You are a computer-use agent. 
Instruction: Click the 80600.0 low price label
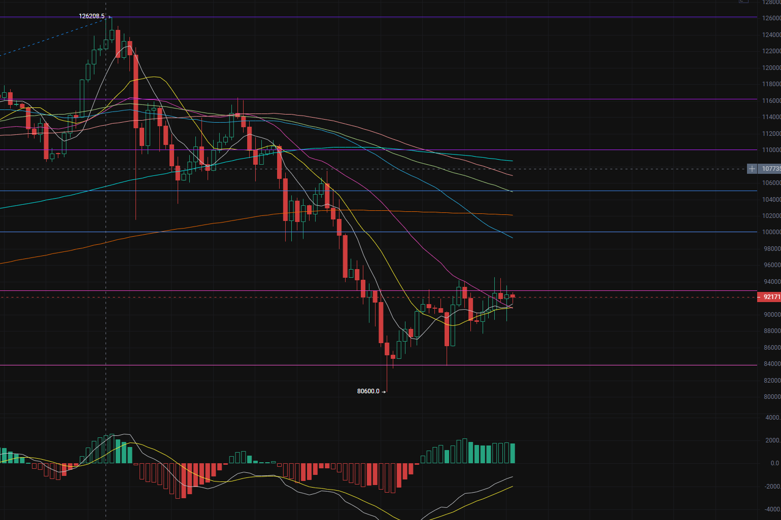(368, 391)
